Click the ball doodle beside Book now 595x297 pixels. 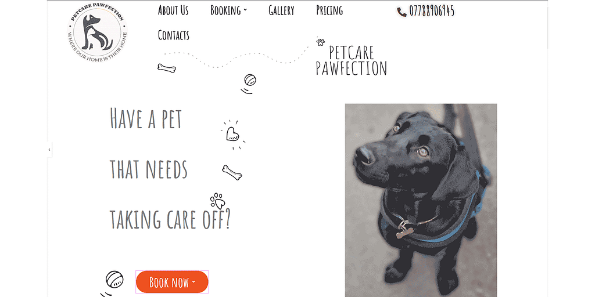[x=113, y=283]
